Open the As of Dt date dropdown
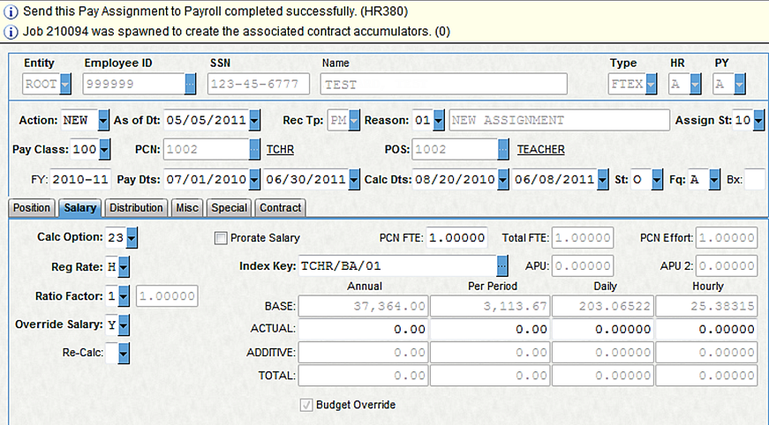Viewport: 769px width, 425px height. [255, 120]
